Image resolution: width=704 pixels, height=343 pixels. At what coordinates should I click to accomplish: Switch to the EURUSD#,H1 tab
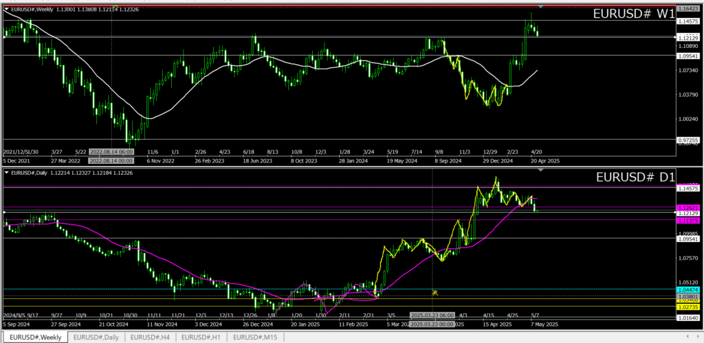point(201,338)
